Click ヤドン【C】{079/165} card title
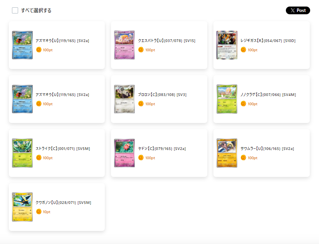Image resolution: width=319 pixels, height=244 pixels. coord(162,148)
